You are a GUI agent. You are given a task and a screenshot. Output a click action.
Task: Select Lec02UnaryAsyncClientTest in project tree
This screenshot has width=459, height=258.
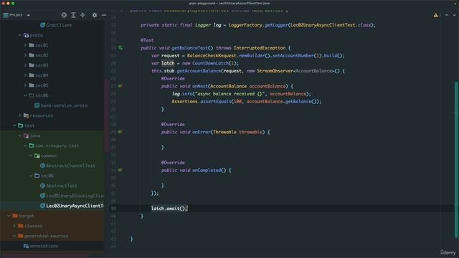(72, 206)
